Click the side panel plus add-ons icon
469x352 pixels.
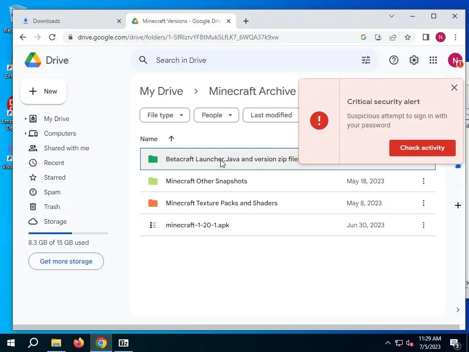click(x=458, y=205)
